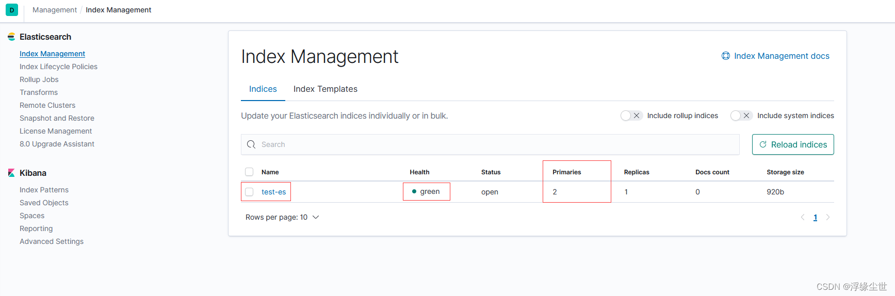Sort by the Health column header
This screenshot has width=895, height=296.
419,172
